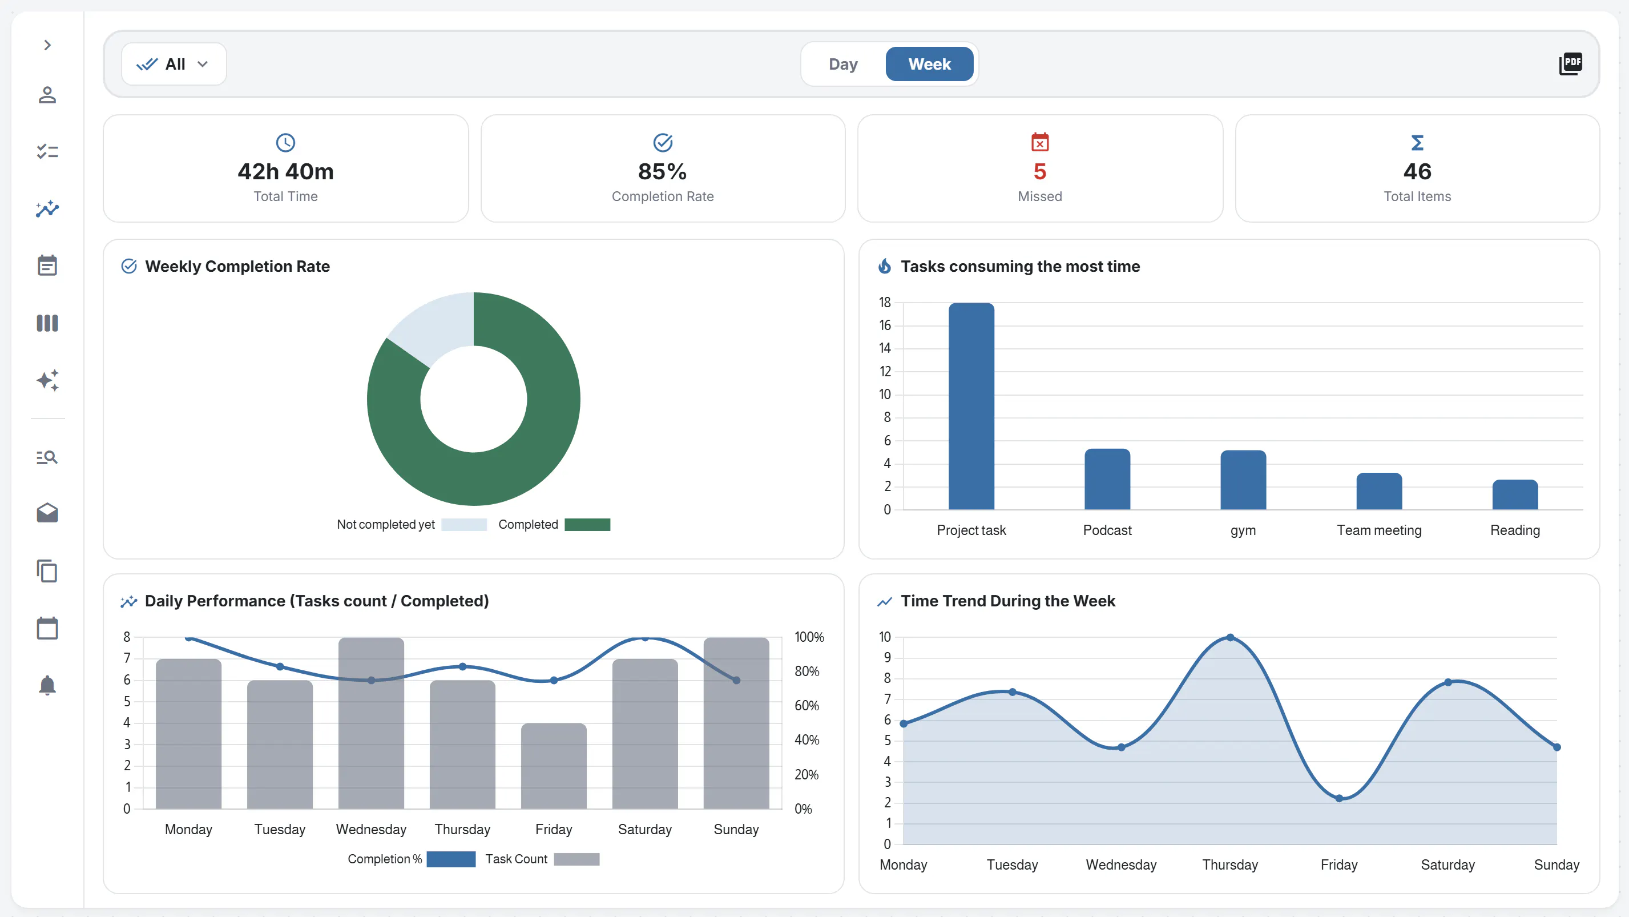Click the Podcast bar in chart
Image resolution: width=1629 pixels, height=917 pixels.
coord(1107,478)
